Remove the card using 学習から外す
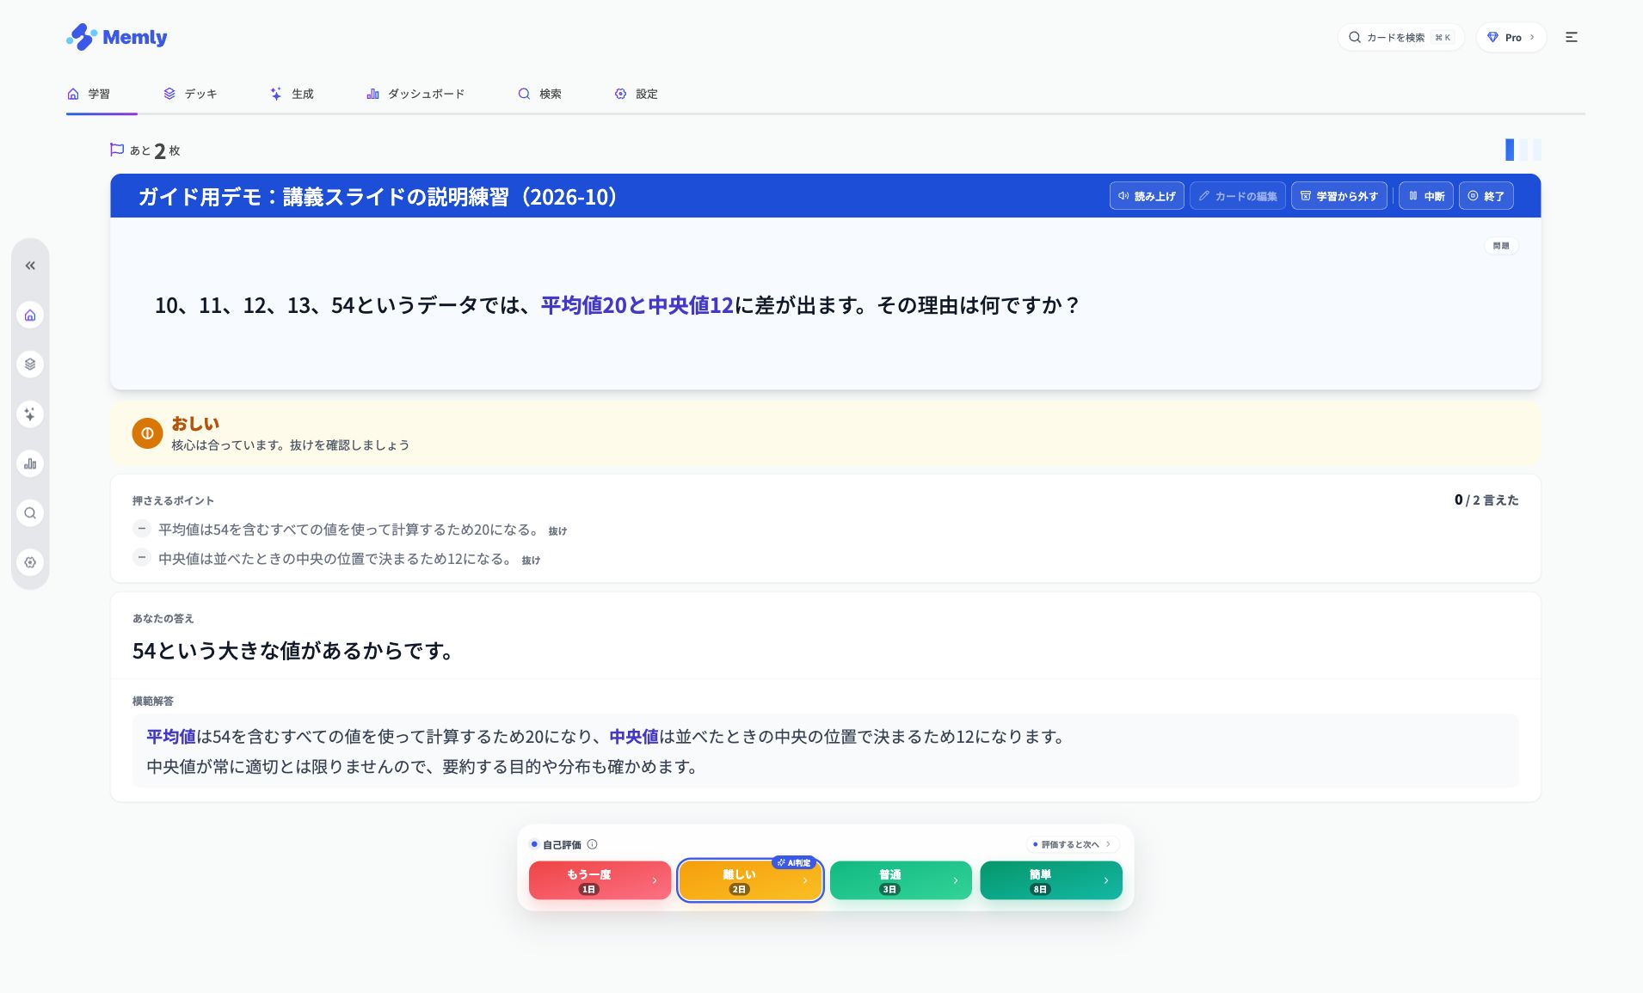The image size is (1643, 993). click(x=1338, y=196)
